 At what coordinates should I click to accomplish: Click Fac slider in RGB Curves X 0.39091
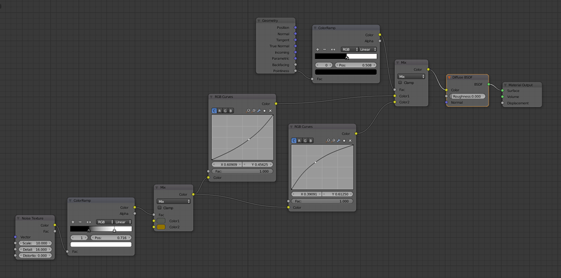pyautogui.click(x=322, y=201)
